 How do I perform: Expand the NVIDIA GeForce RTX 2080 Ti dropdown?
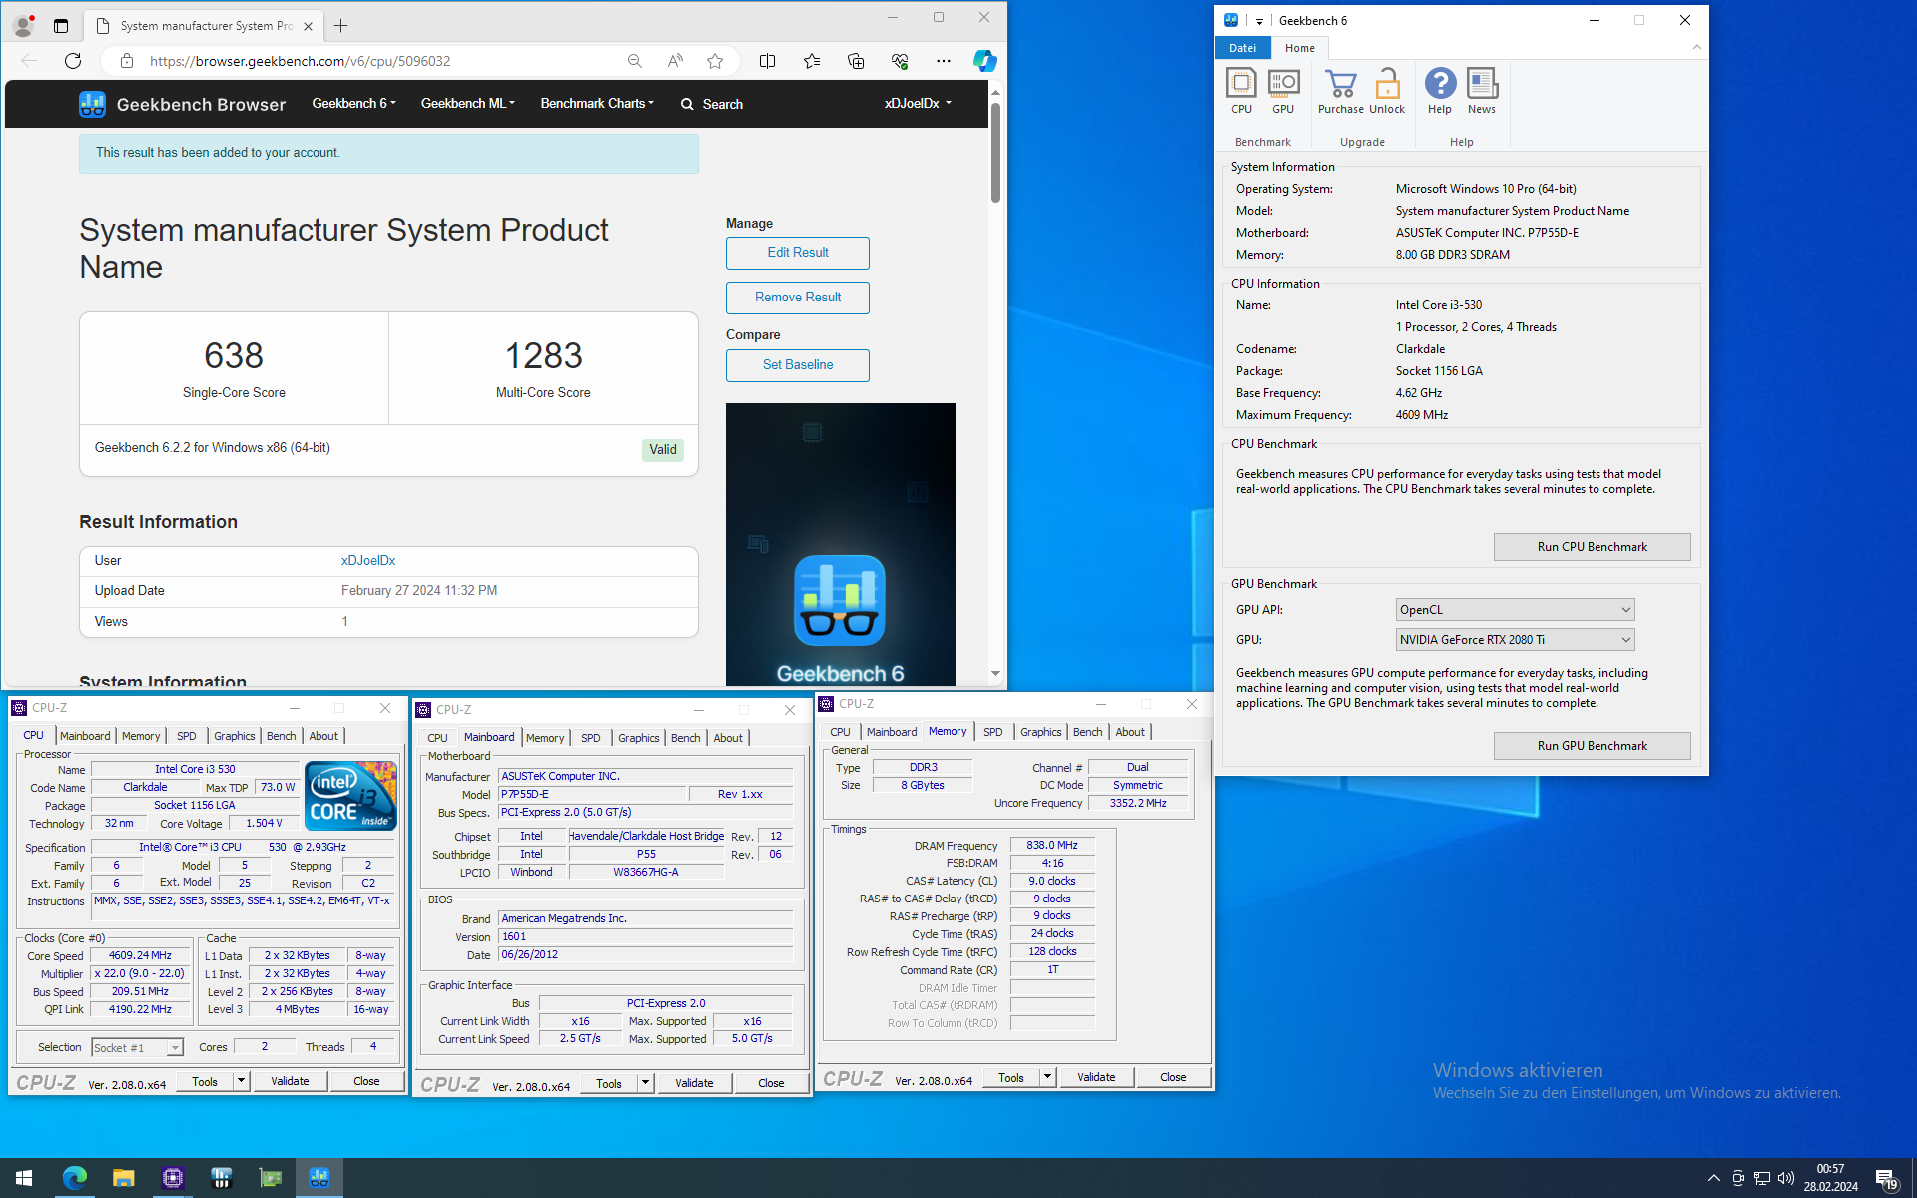coord(1515,640)
